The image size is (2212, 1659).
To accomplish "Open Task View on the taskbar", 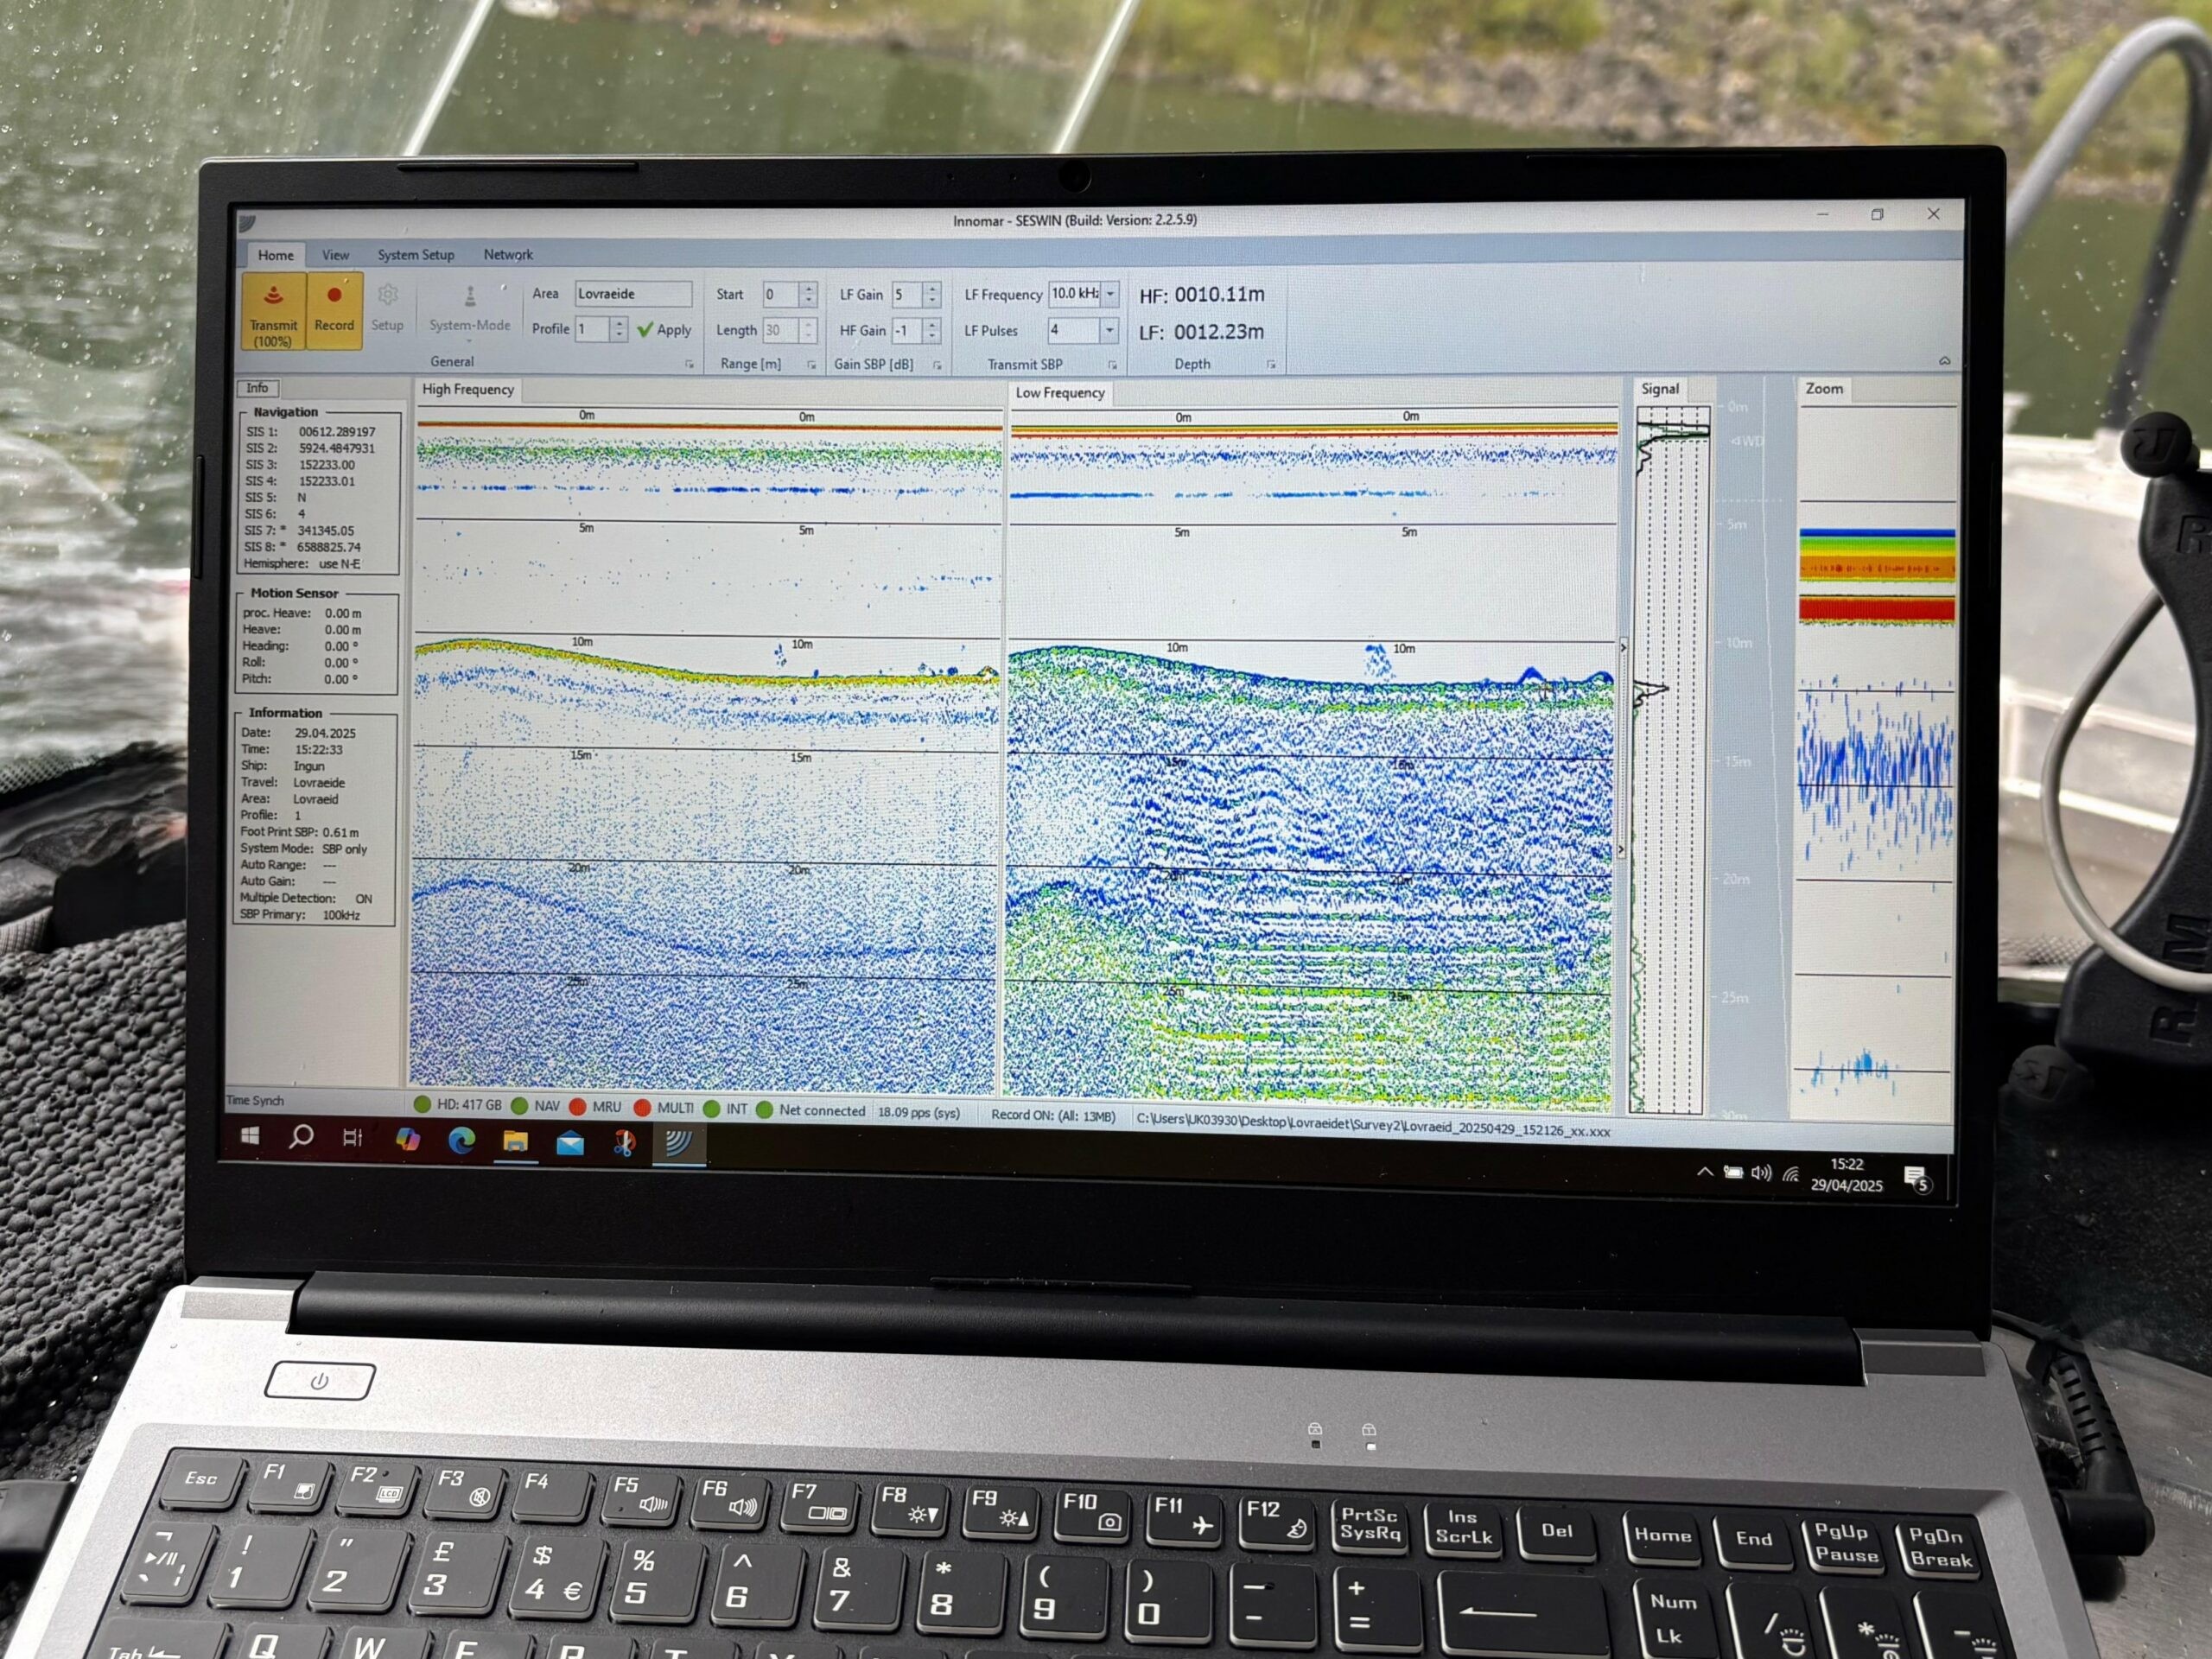I will pyautogui.click(x=353, y=1138).
